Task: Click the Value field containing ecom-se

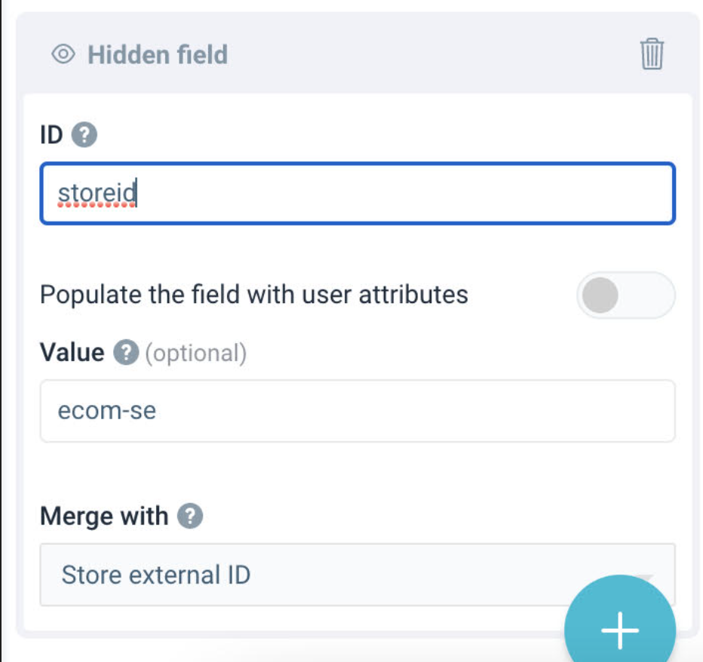Action: (x=358, y=411)
